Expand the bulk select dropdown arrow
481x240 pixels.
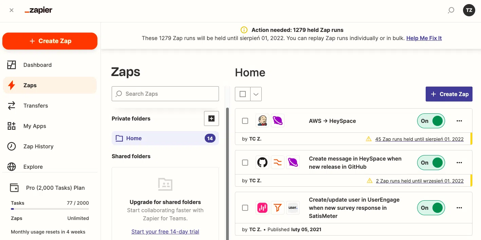(x=256, y=94)
